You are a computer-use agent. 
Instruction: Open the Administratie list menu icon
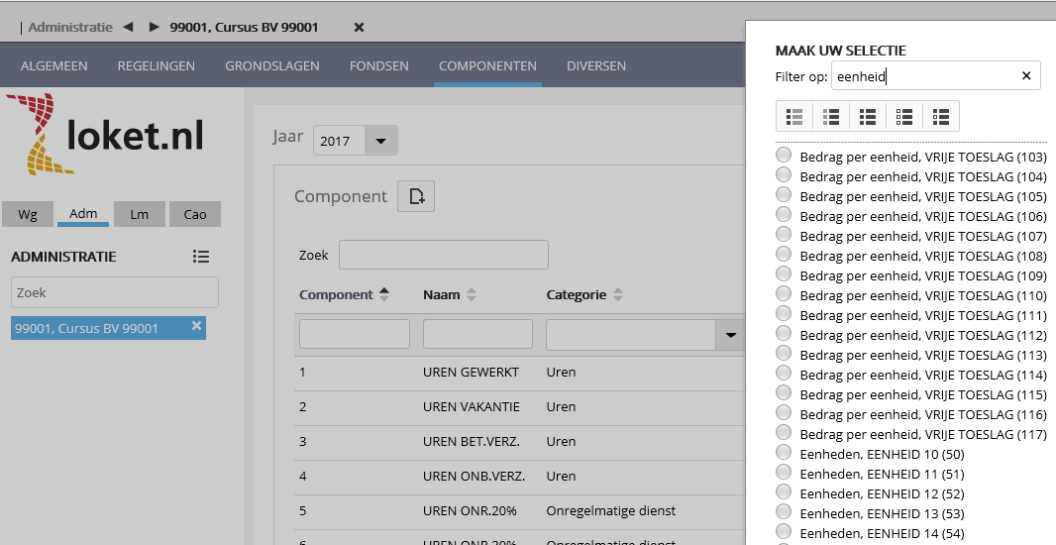tap(201, 257)
